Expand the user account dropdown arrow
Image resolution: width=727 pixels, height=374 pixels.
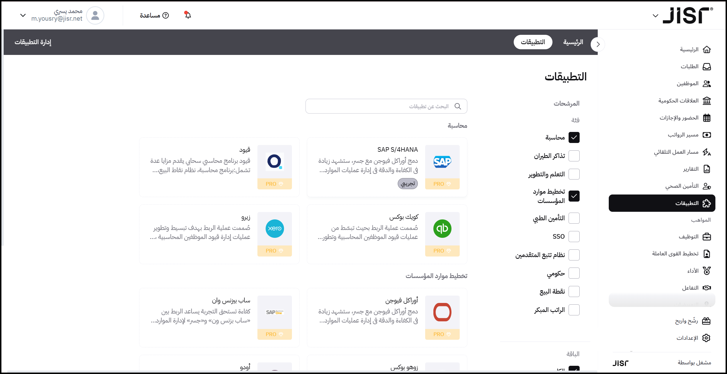tap(23, 15)
